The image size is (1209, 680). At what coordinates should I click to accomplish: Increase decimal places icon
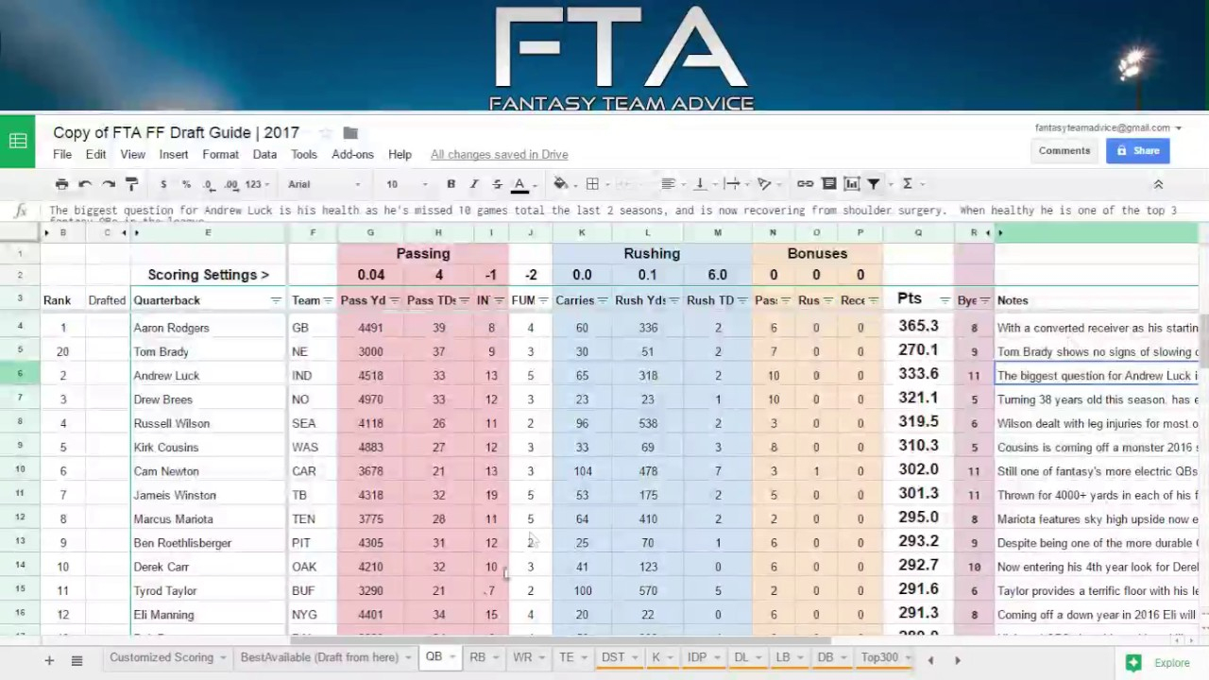click(231, 184)
